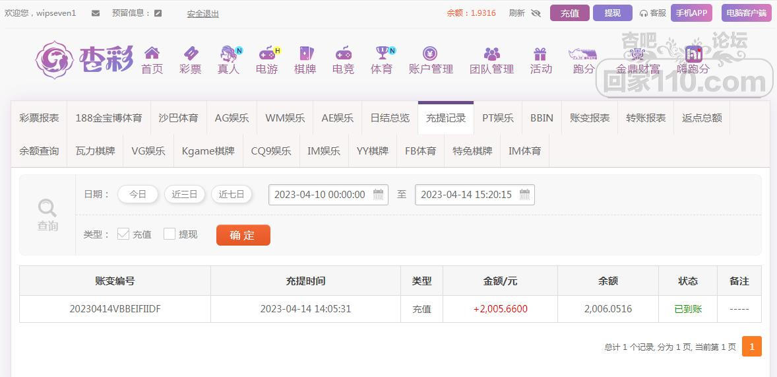Open start date calendar picker

[378, 194]
